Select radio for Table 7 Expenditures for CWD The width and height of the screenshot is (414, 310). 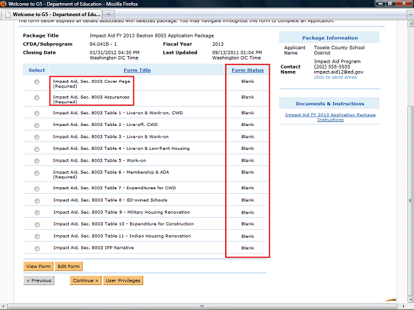pos(37,189)
